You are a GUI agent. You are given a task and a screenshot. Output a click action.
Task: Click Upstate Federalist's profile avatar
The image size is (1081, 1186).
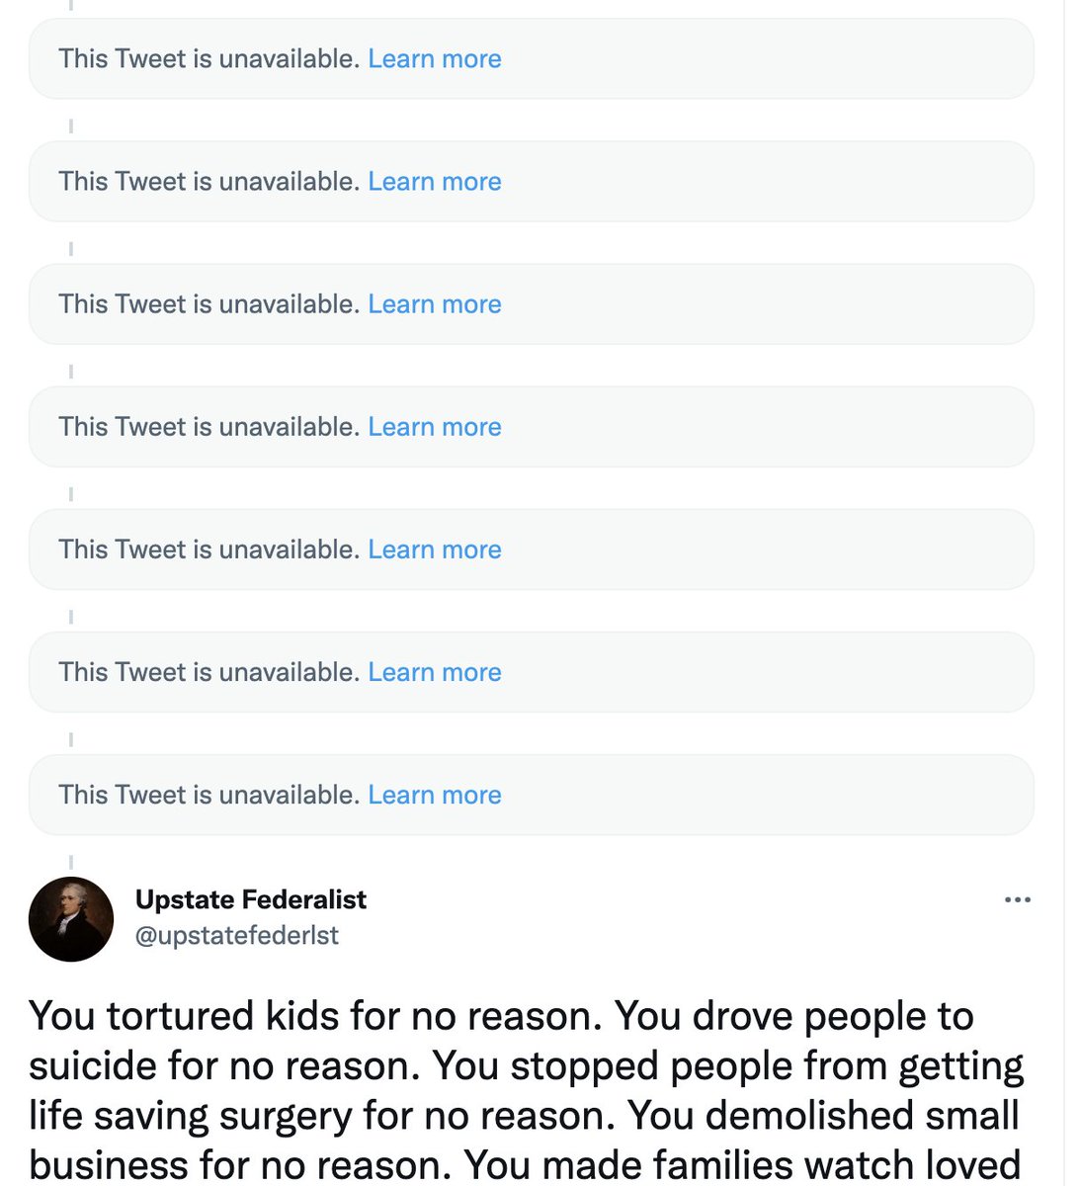point(71,919)
